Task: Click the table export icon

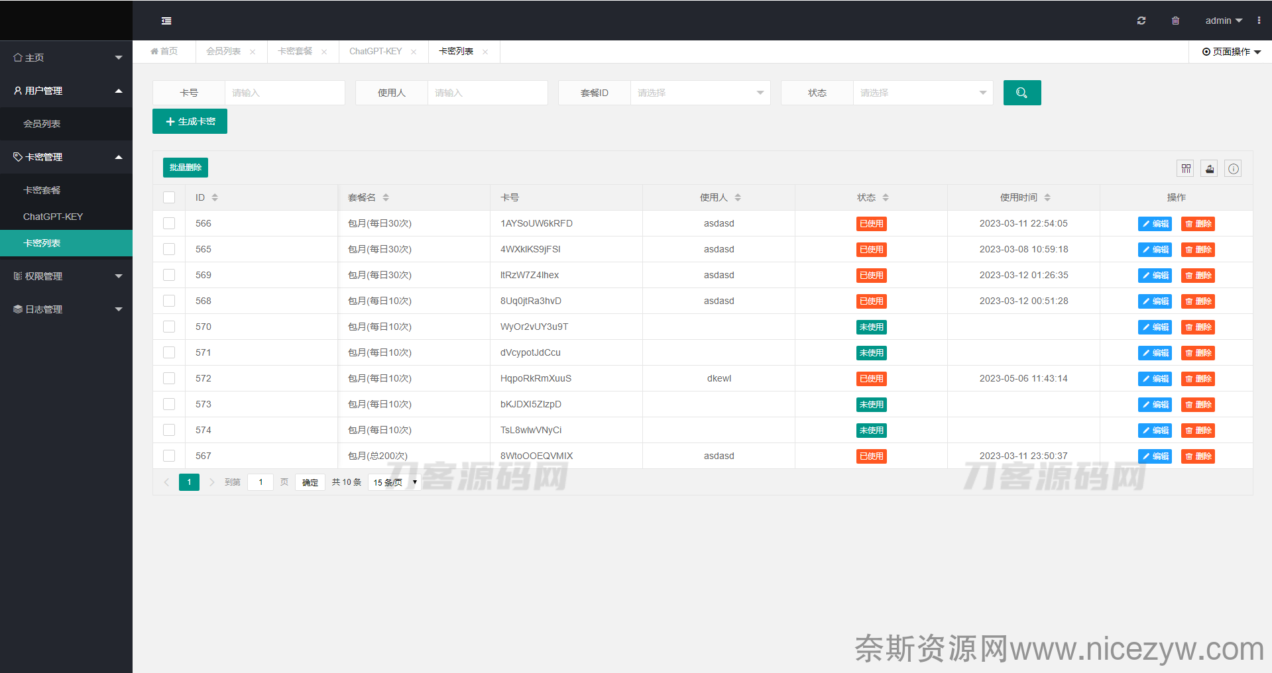Action: (1210, 169)
